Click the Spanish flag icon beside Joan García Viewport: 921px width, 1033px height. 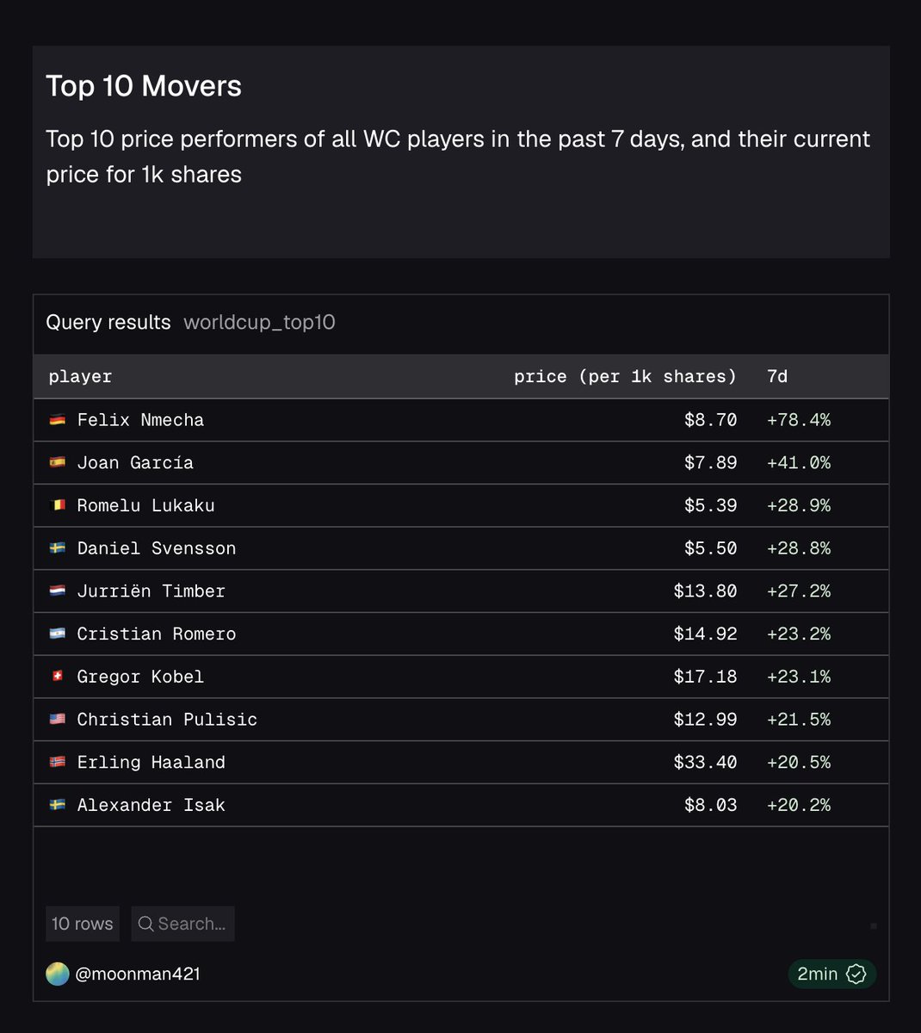click(x=58, y=463)
